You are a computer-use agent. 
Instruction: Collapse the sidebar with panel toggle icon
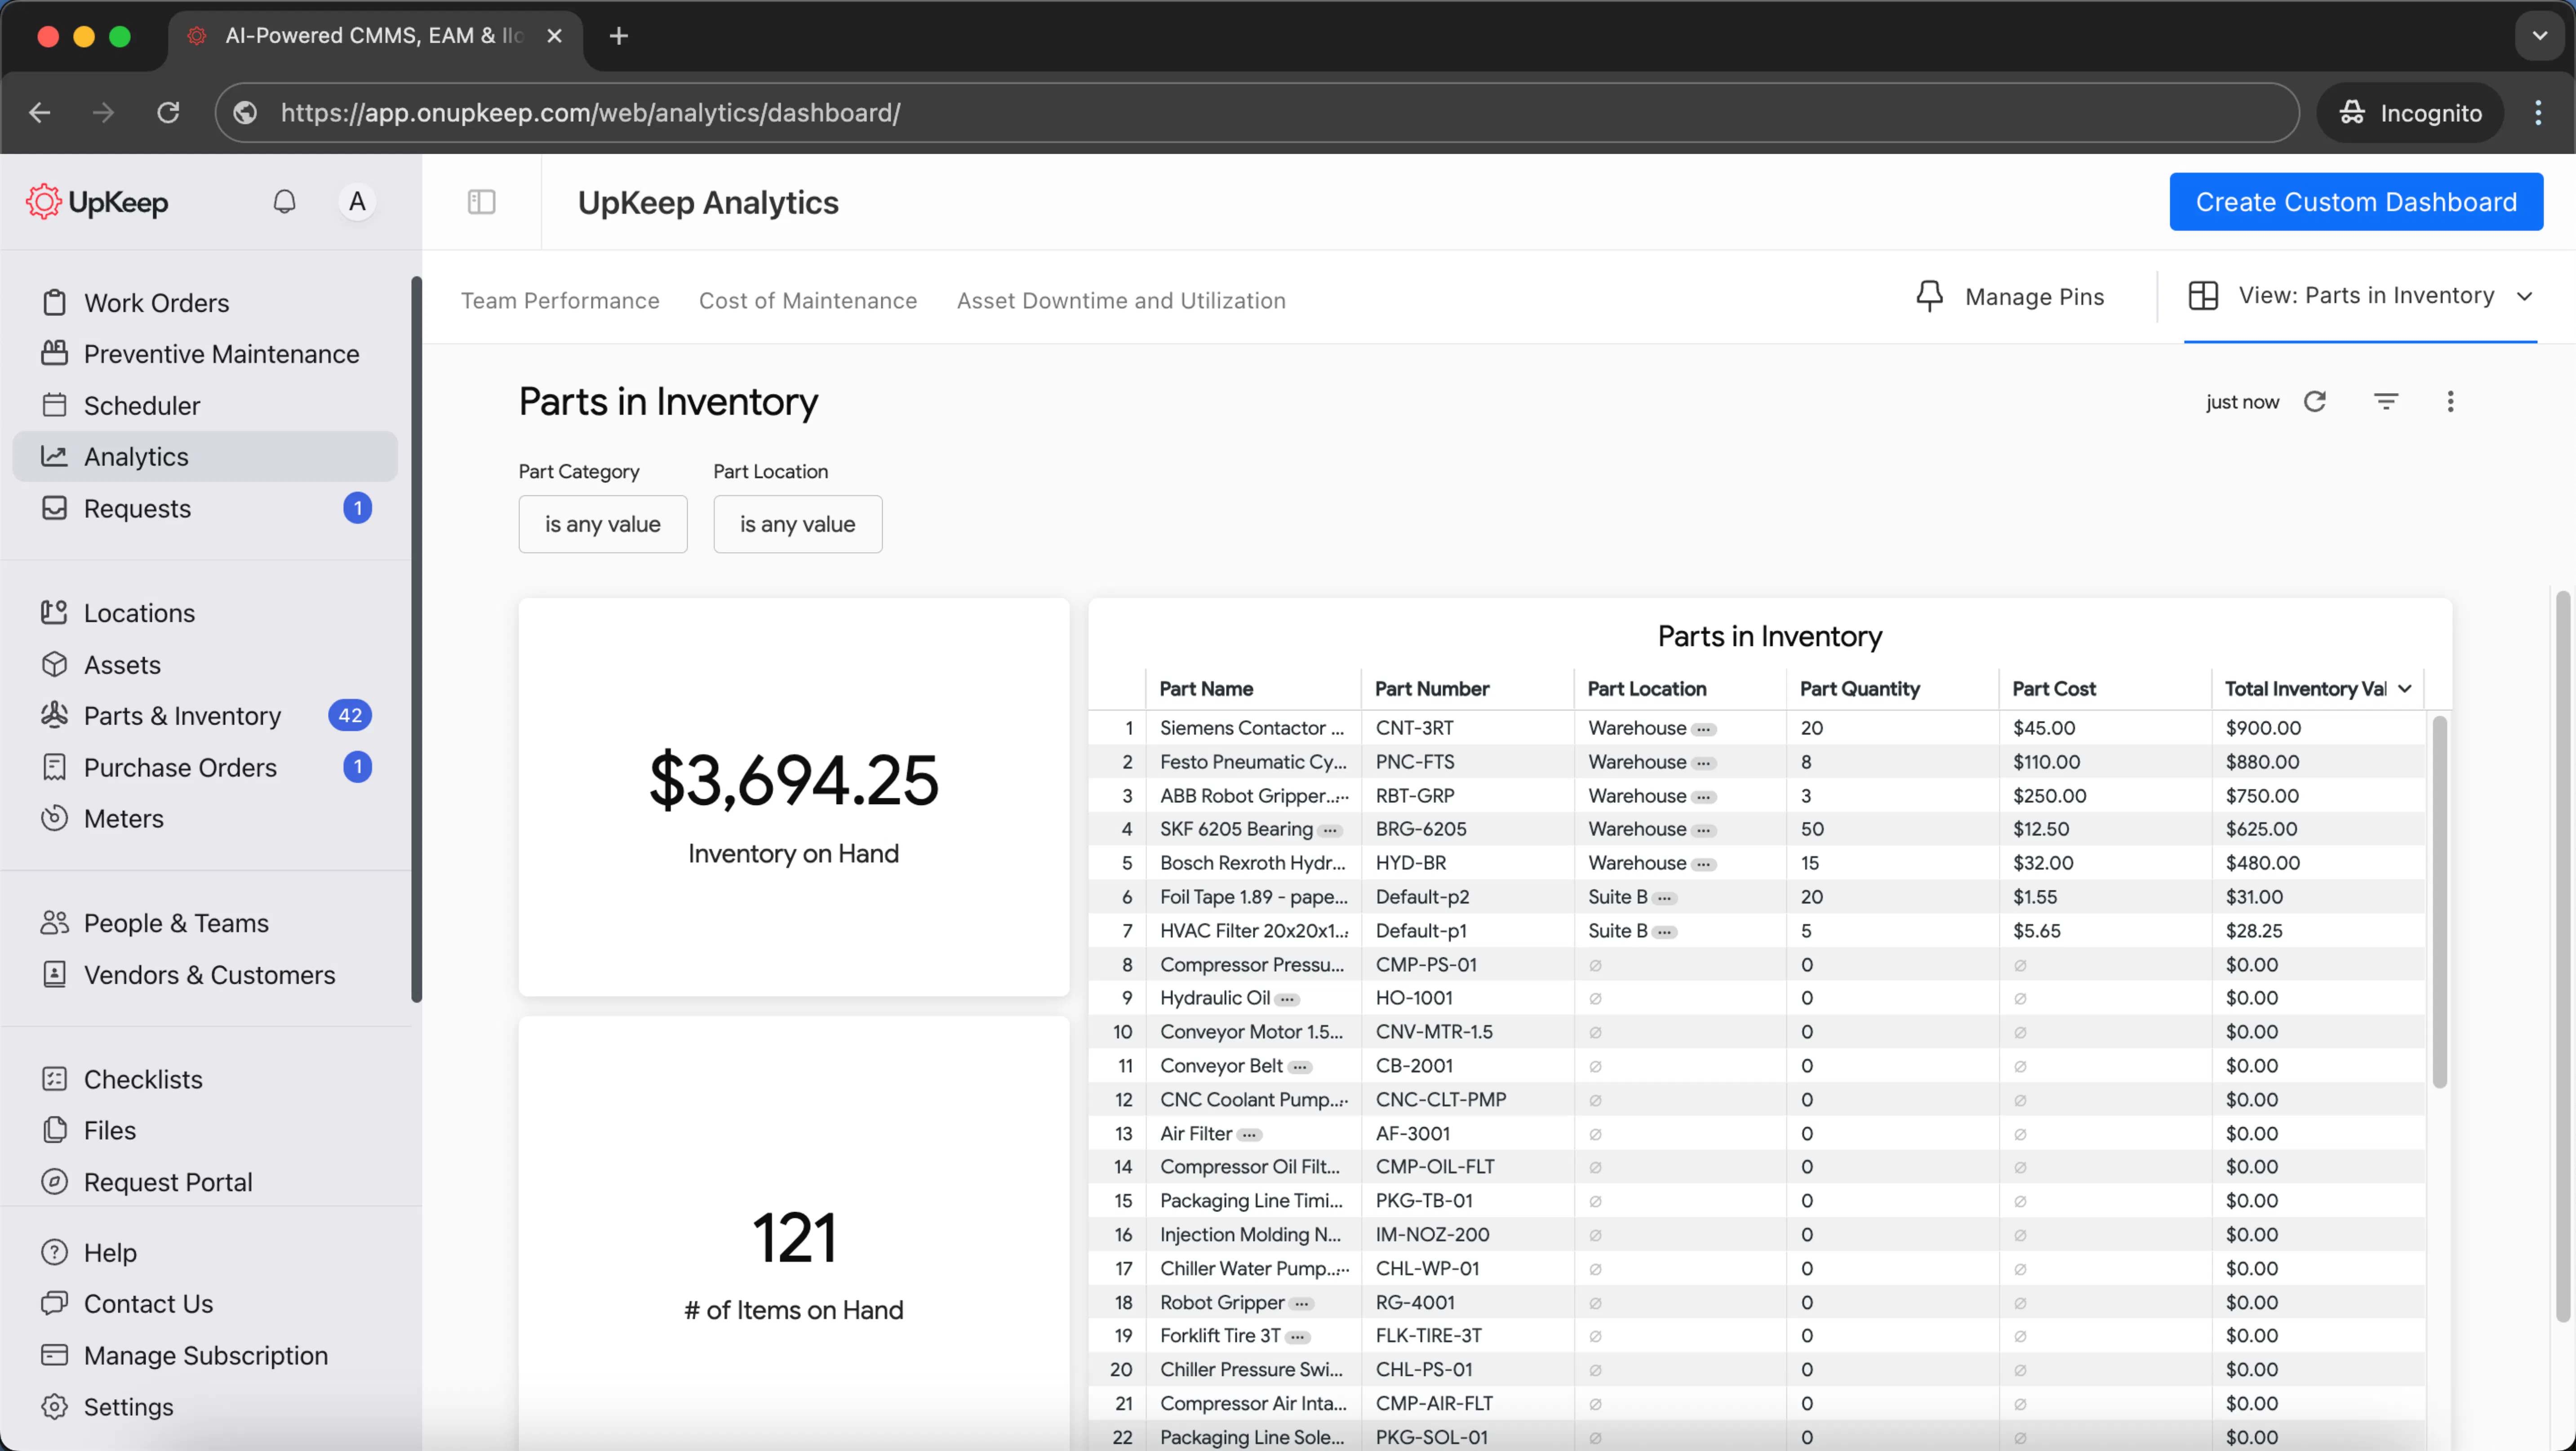coord(481,202)
